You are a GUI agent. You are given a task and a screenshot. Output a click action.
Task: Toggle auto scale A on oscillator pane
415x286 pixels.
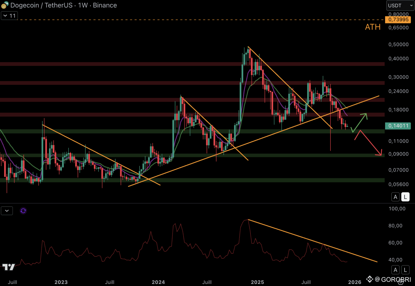395,270
